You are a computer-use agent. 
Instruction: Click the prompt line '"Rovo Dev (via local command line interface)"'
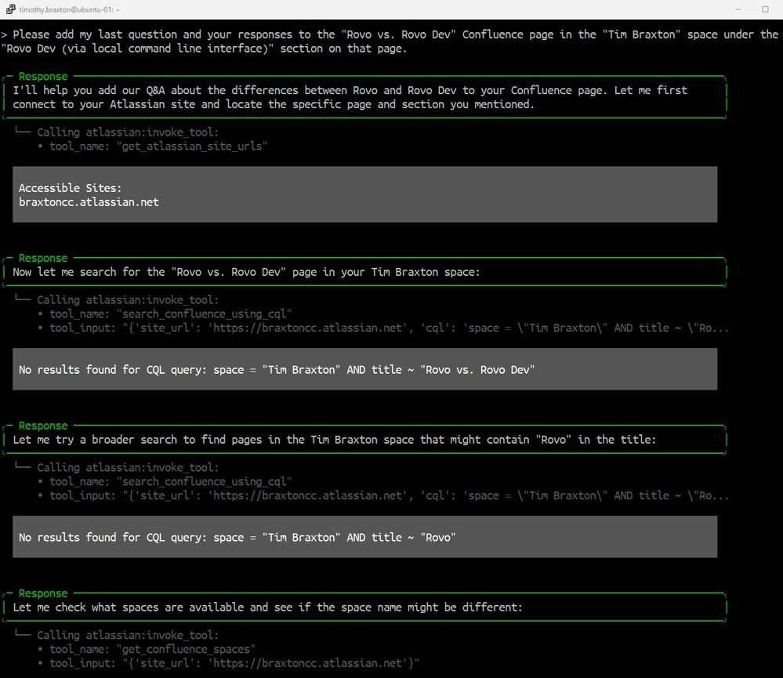[204, 49]
